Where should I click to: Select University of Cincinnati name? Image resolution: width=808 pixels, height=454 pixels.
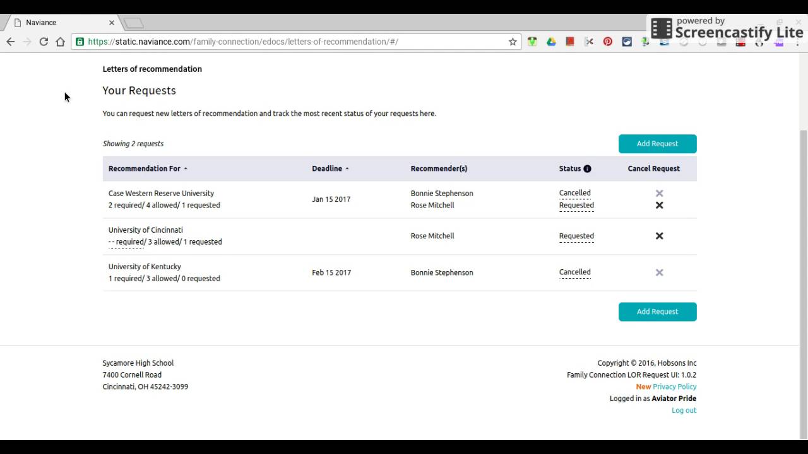pos(145,230)
